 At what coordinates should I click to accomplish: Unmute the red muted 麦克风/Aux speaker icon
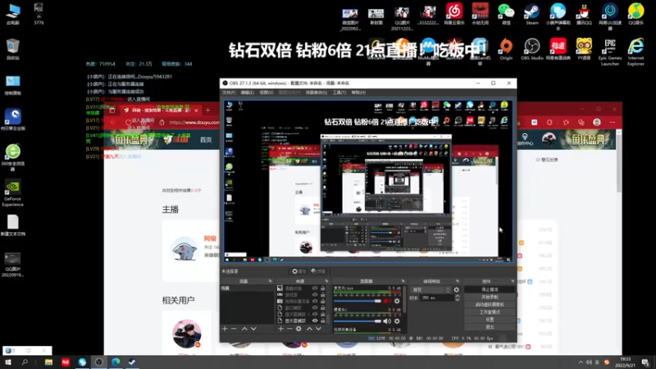pyautogui.click(x=386, y=301)
